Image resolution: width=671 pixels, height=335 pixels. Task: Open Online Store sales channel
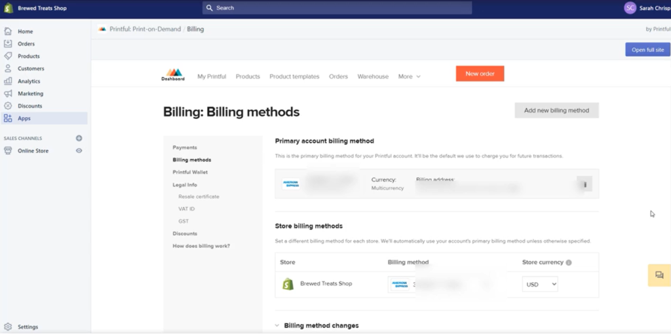[x=33, y=150]
